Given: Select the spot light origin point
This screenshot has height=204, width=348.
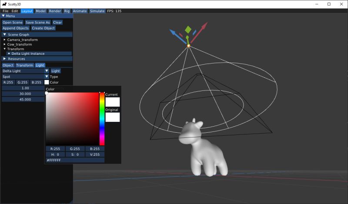Looking at the screenshot, I should [x=188, y=46].
